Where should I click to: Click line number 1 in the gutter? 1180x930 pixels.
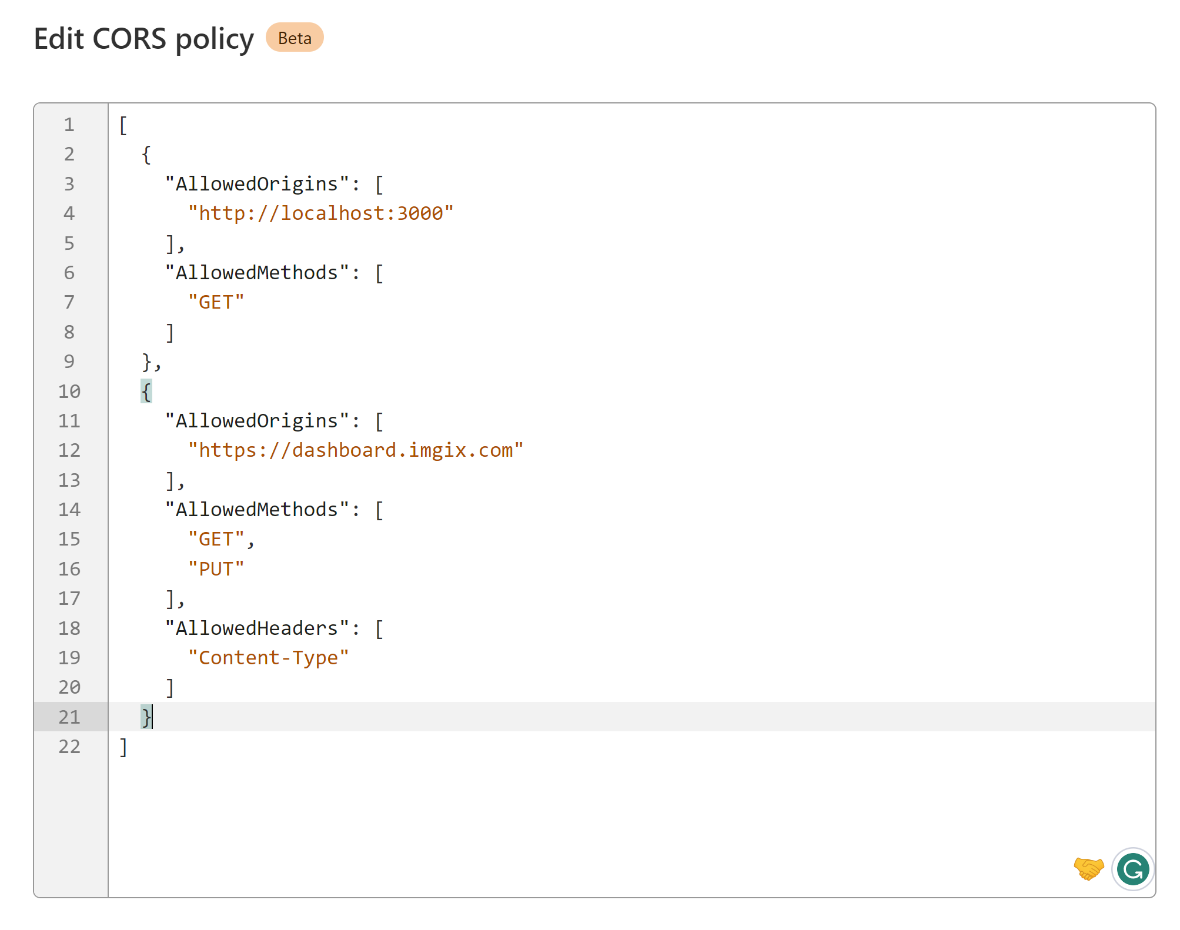click(69, 124)
